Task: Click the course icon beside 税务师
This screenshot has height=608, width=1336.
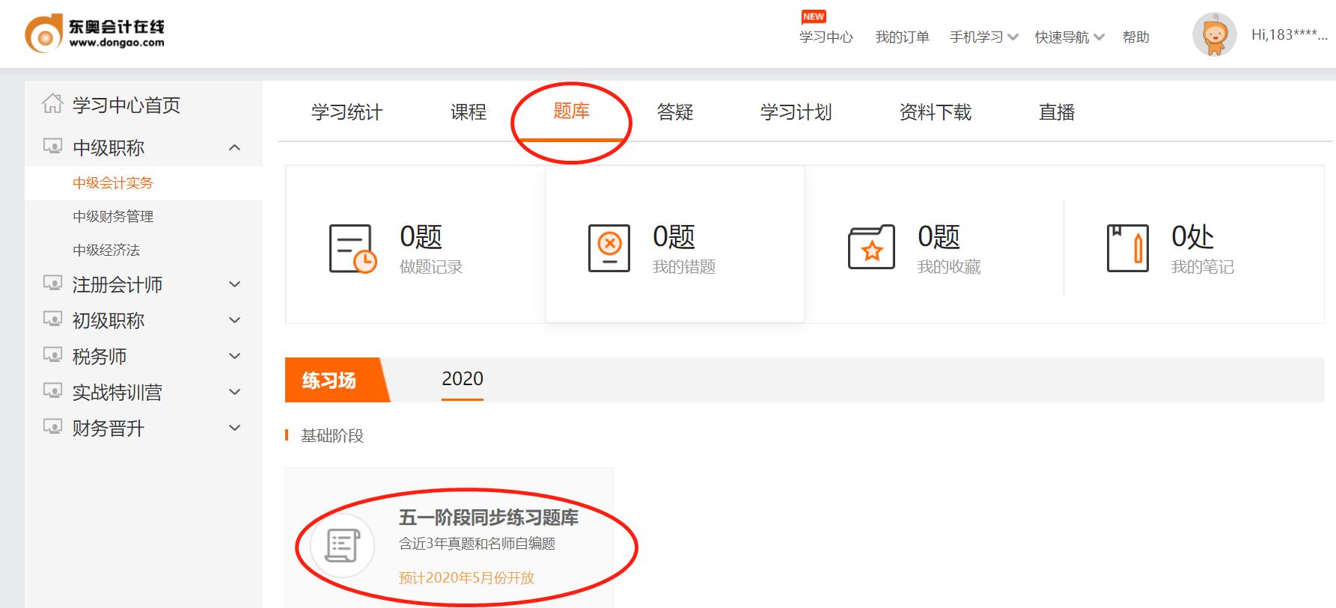Action: click(52, 355)
